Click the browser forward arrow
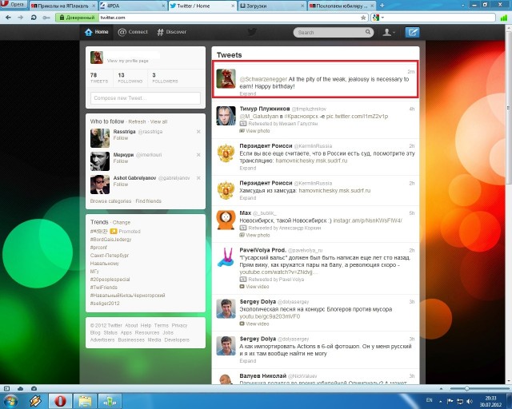 21,18
